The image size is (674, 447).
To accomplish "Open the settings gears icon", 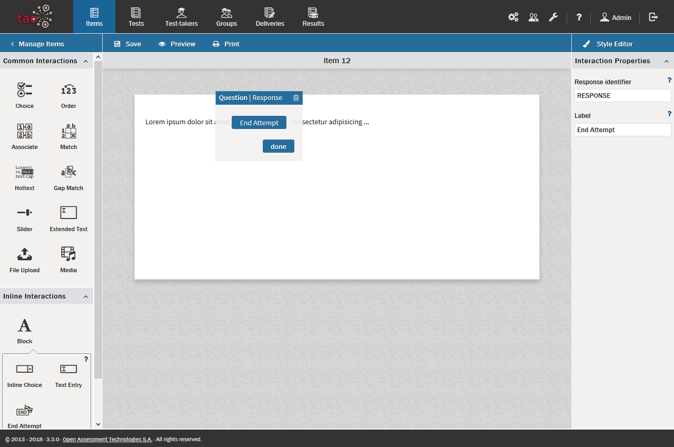I will (513, 17).
